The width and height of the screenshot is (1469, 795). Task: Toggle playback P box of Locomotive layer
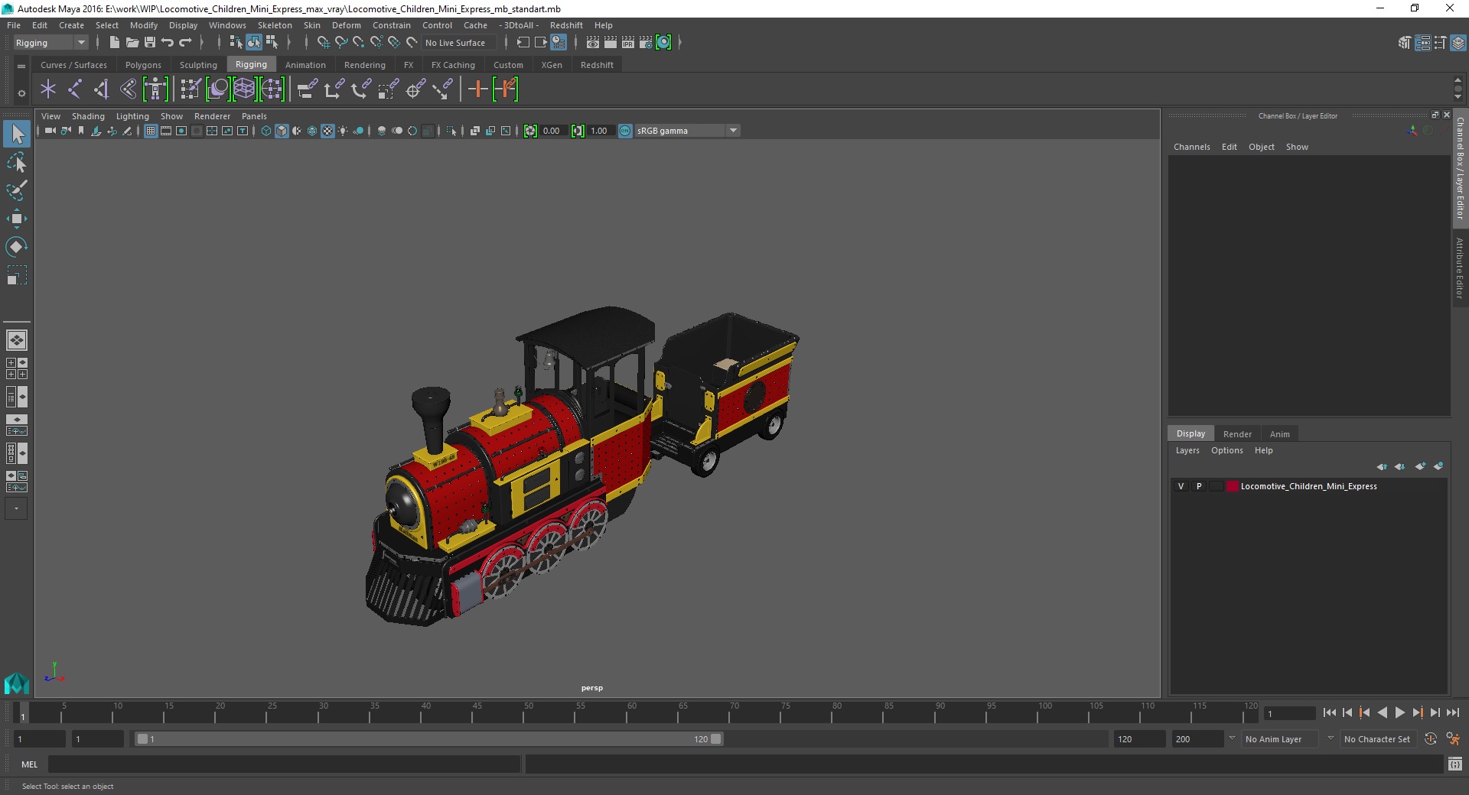(1199, 486)
